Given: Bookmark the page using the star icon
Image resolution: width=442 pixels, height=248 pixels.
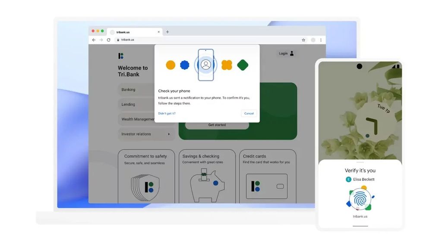Looking at the screenshot, I should pyautogui.click(x=303, y=40).
